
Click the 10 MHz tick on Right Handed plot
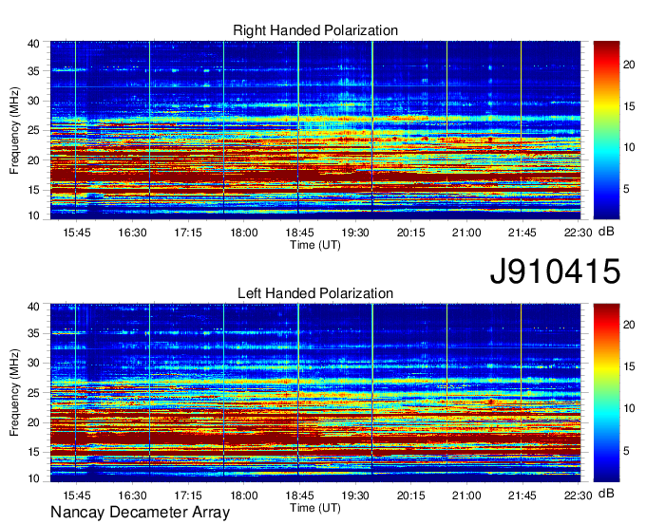click(x=33, y=215)
